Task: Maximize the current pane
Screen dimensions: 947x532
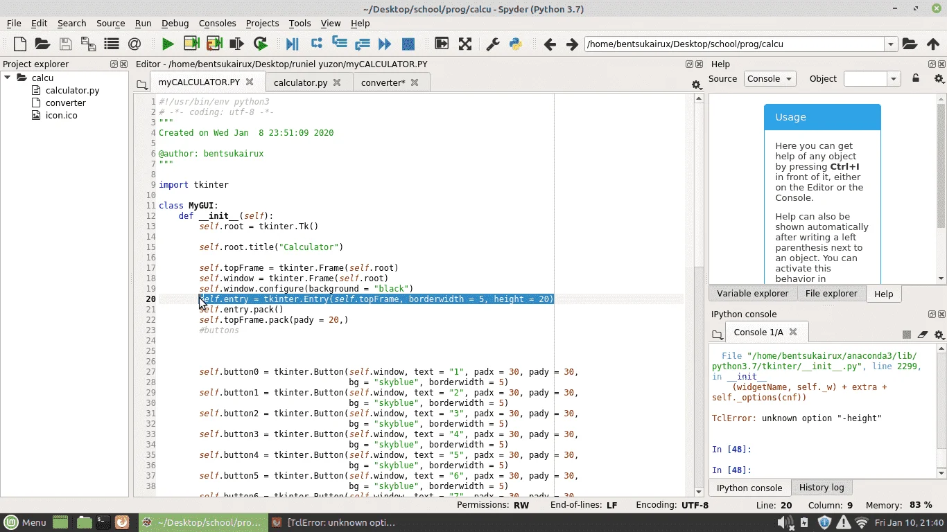Action: click(442, 44)
